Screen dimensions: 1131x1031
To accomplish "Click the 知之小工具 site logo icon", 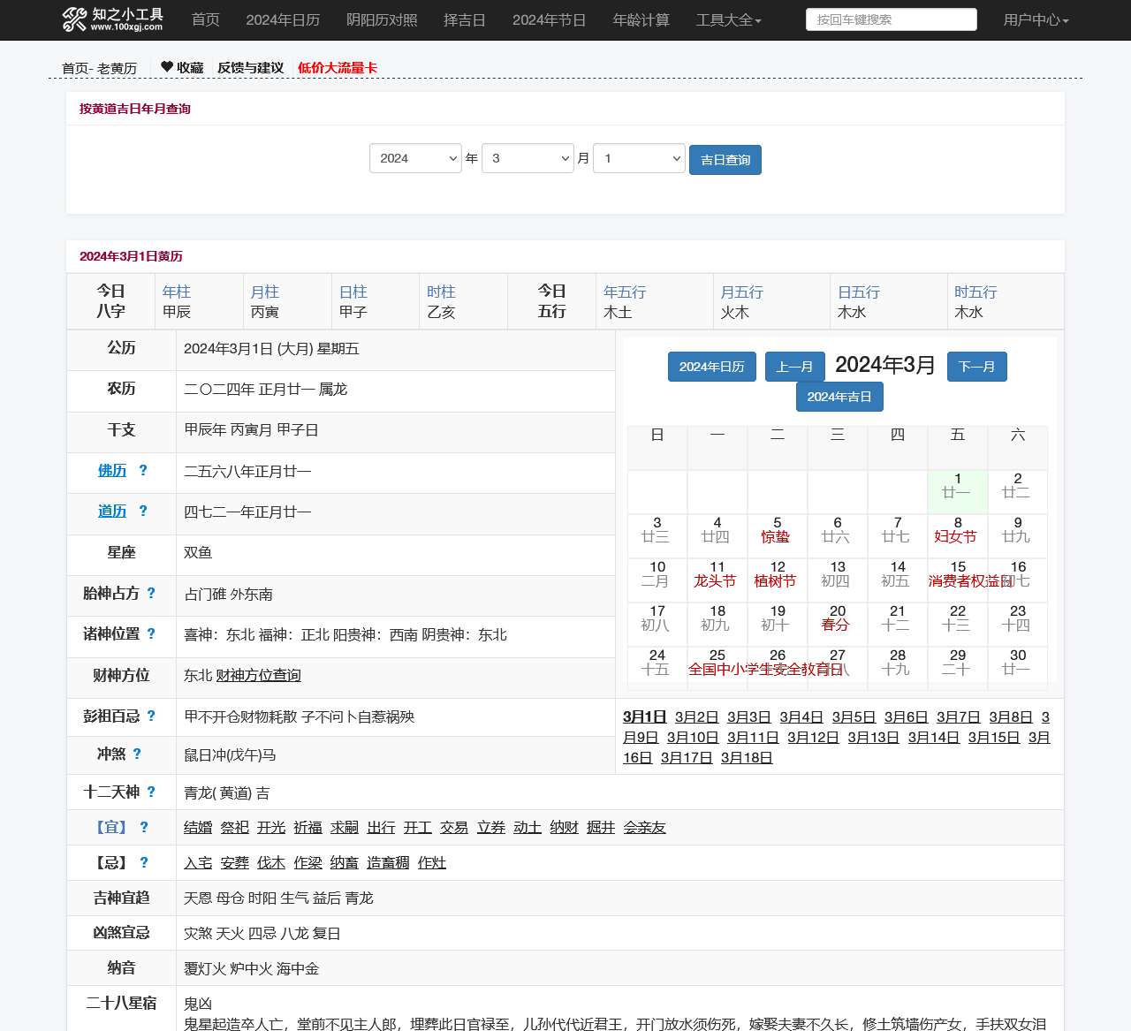I will click(x=73, y=19).
